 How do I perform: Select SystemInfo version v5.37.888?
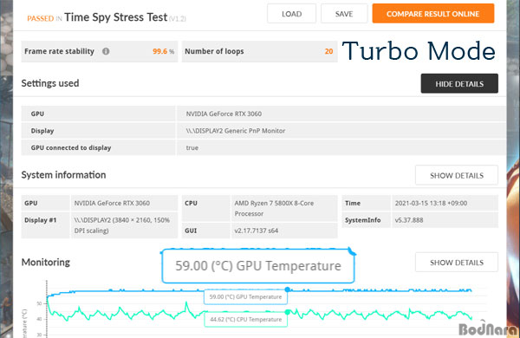pos(409,220)
